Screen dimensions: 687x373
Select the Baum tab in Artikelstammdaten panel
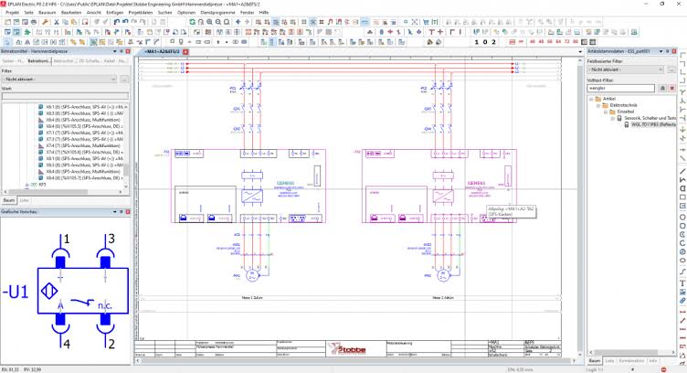tap(595, 360)
